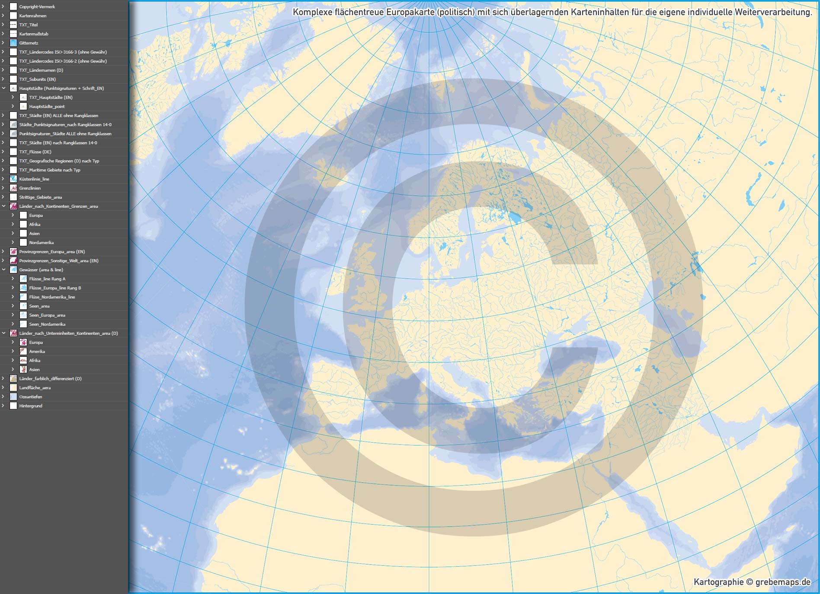Click the Länder_farblich_differenziert layer thumbnail

[x=13, y=378]
